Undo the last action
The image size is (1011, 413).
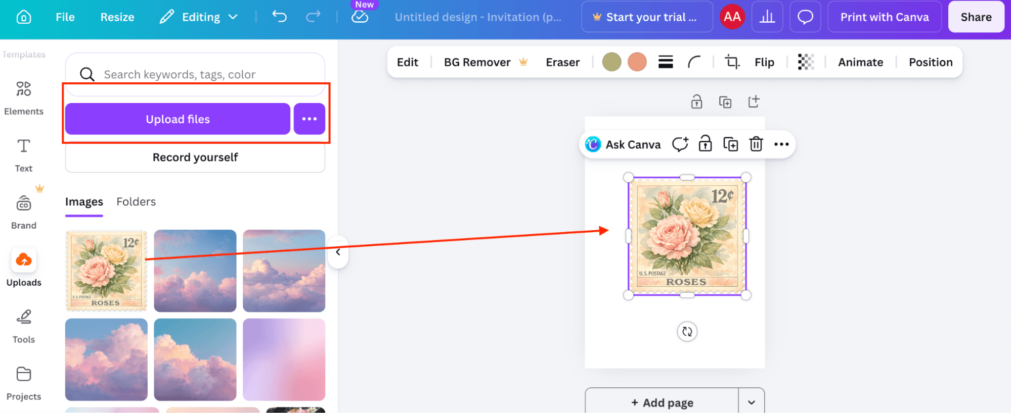[279, 17]
